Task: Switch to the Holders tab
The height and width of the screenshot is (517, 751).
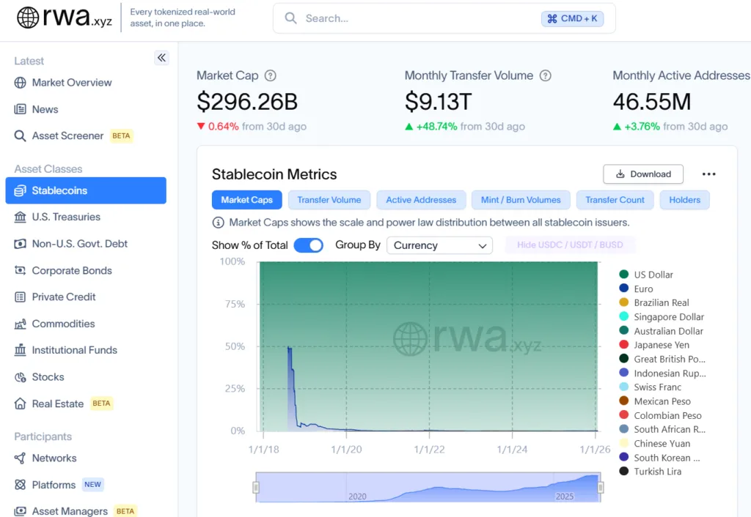Action: click(x=684, y=200)
